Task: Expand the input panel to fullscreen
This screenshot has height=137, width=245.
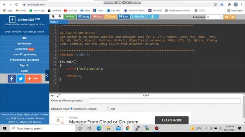Action: click(x=58, y=96)
